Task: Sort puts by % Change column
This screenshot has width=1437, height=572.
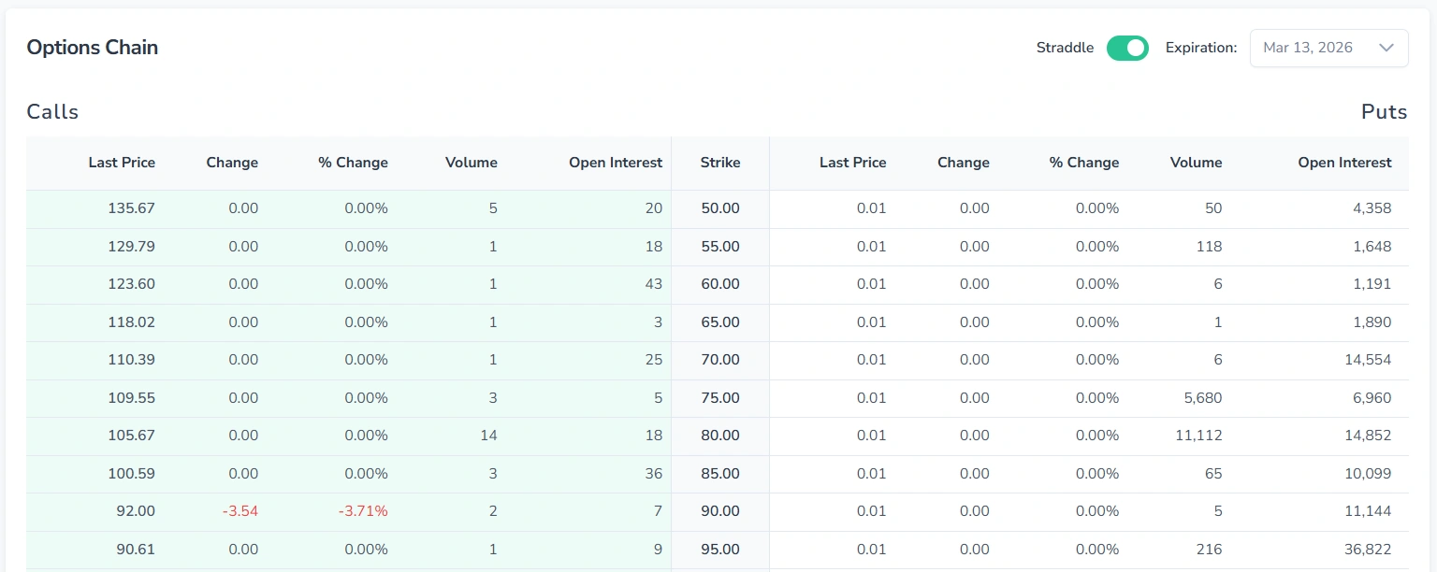Action: 1083,162
